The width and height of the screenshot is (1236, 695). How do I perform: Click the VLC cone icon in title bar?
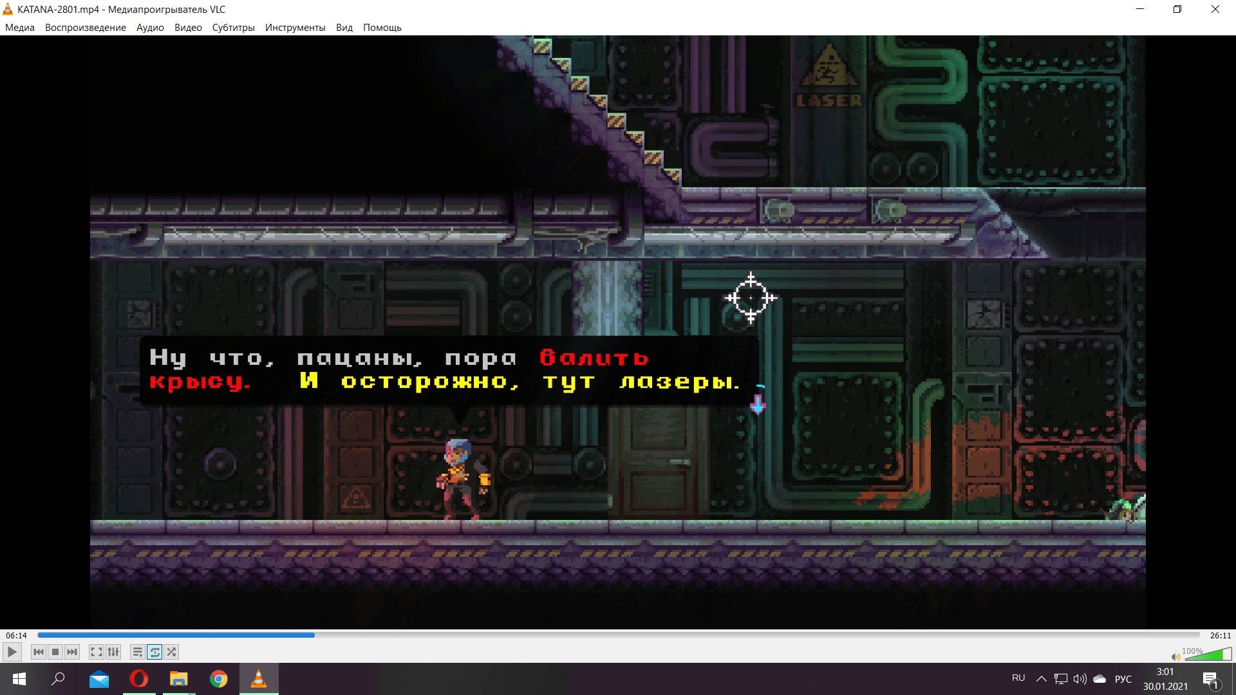(8, 9)
